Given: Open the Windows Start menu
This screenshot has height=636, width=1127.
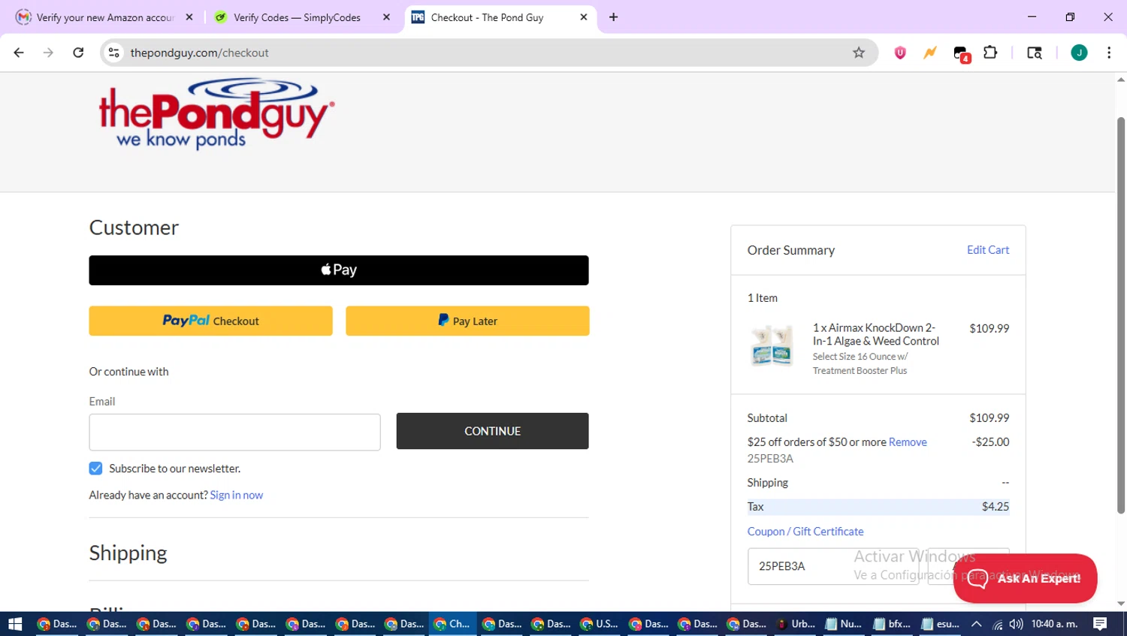Looking at the screenshot, I should tap(15, 624).
